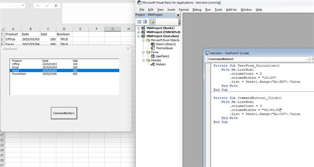The width and height of the screenshot is (314, 167).
Task: Click the View Object icon in Project panel
Action: click(x=145, y=22)
